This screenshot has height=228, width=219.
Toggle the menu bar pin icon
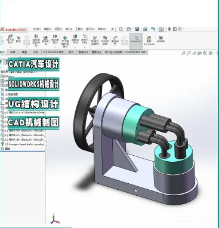point(112,29)
